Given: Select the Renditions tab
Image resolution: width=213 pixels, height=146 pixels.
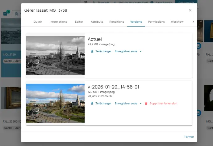Looking at the screenshot, I should [x=117, y=22].
